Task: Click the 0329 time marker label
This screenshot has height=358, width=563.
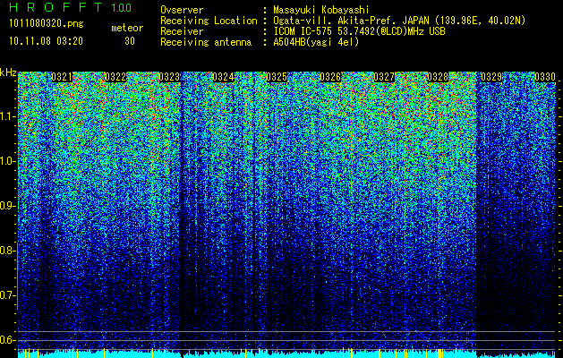Action: point(491,77)
